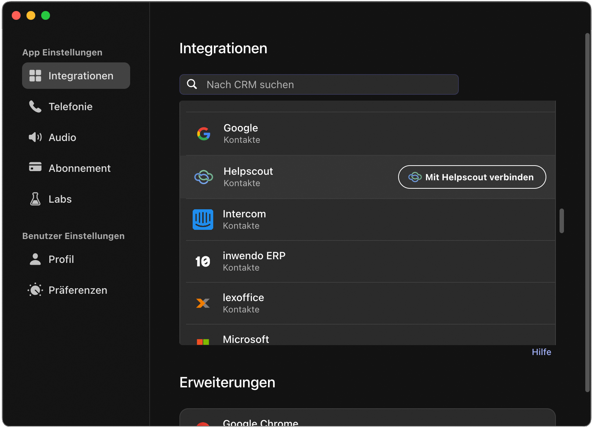Select the Google Chrome extension entry
Image resolution: width=593 pixels, height=427 pixels.
367,418
